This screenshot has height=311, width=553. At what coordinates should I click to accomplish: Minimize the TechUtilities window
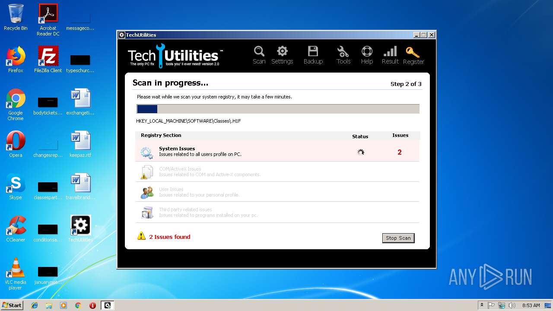coord(416,35)
